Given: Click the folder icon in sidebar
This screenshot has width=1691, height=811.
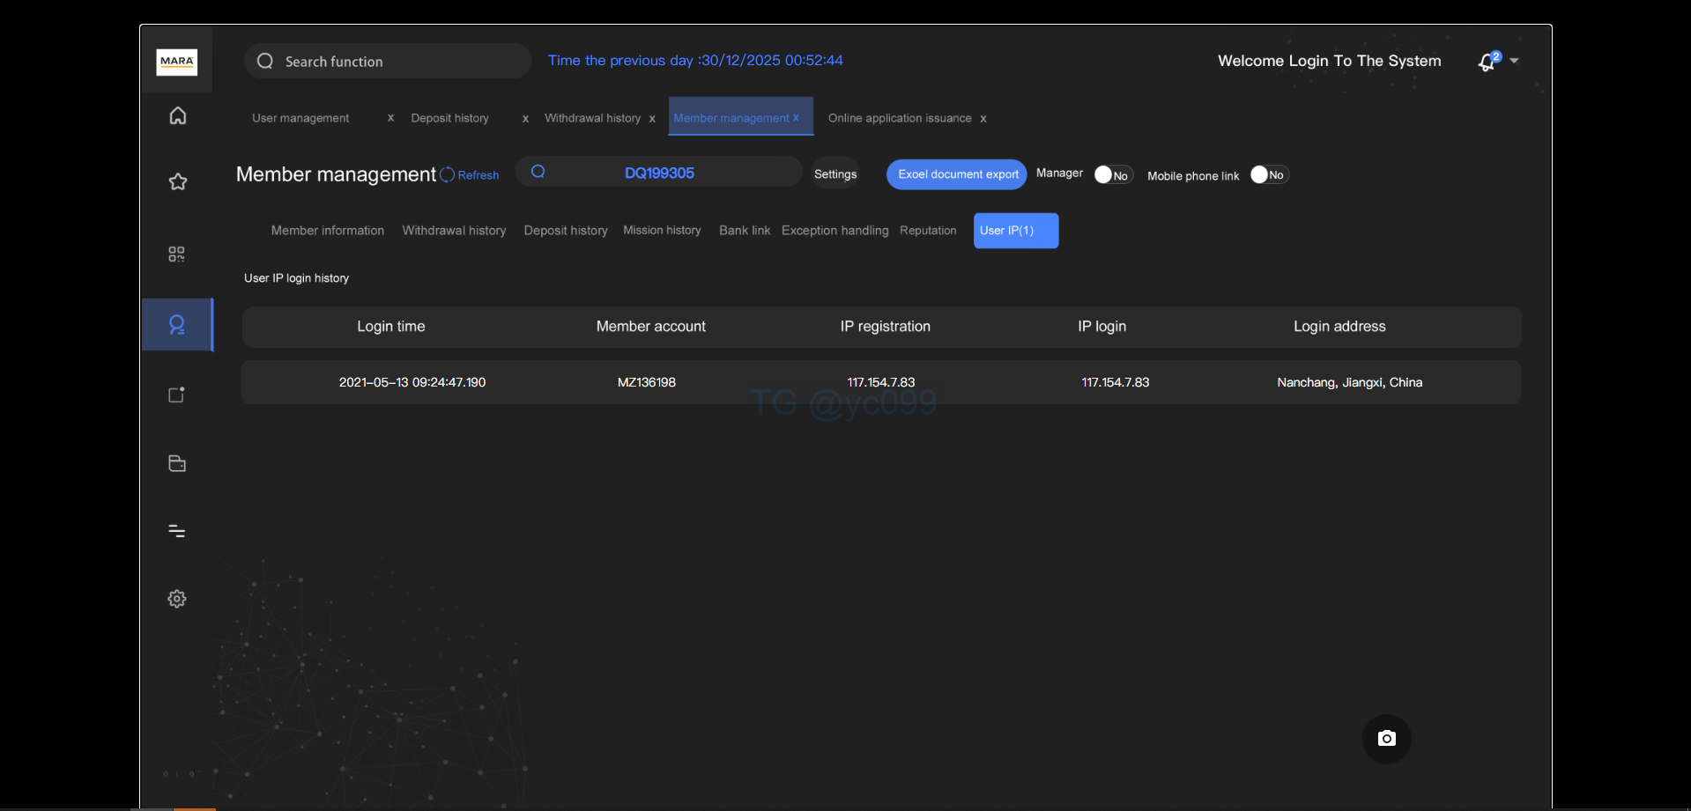Looking at the screenshot, I should [177, 463].
